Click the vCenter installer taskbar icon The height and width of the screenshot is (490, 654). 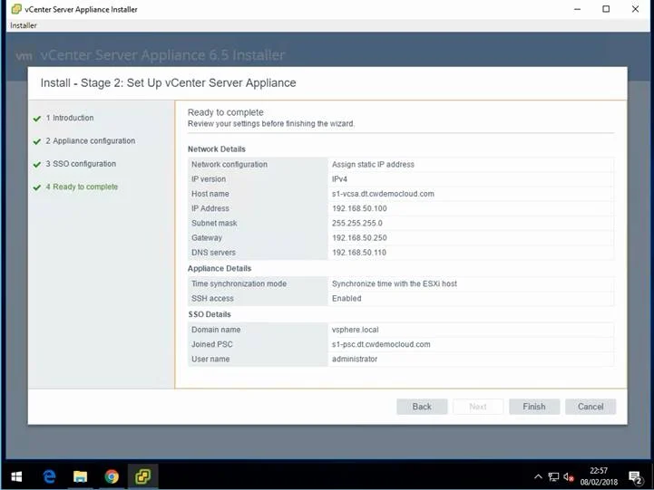pos(142,476)
